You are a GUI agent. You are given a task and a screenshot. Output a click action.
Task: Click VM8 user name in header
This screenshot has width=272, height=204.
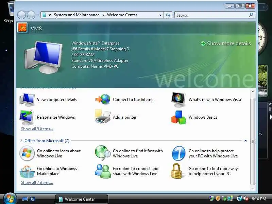coord(36,28)
